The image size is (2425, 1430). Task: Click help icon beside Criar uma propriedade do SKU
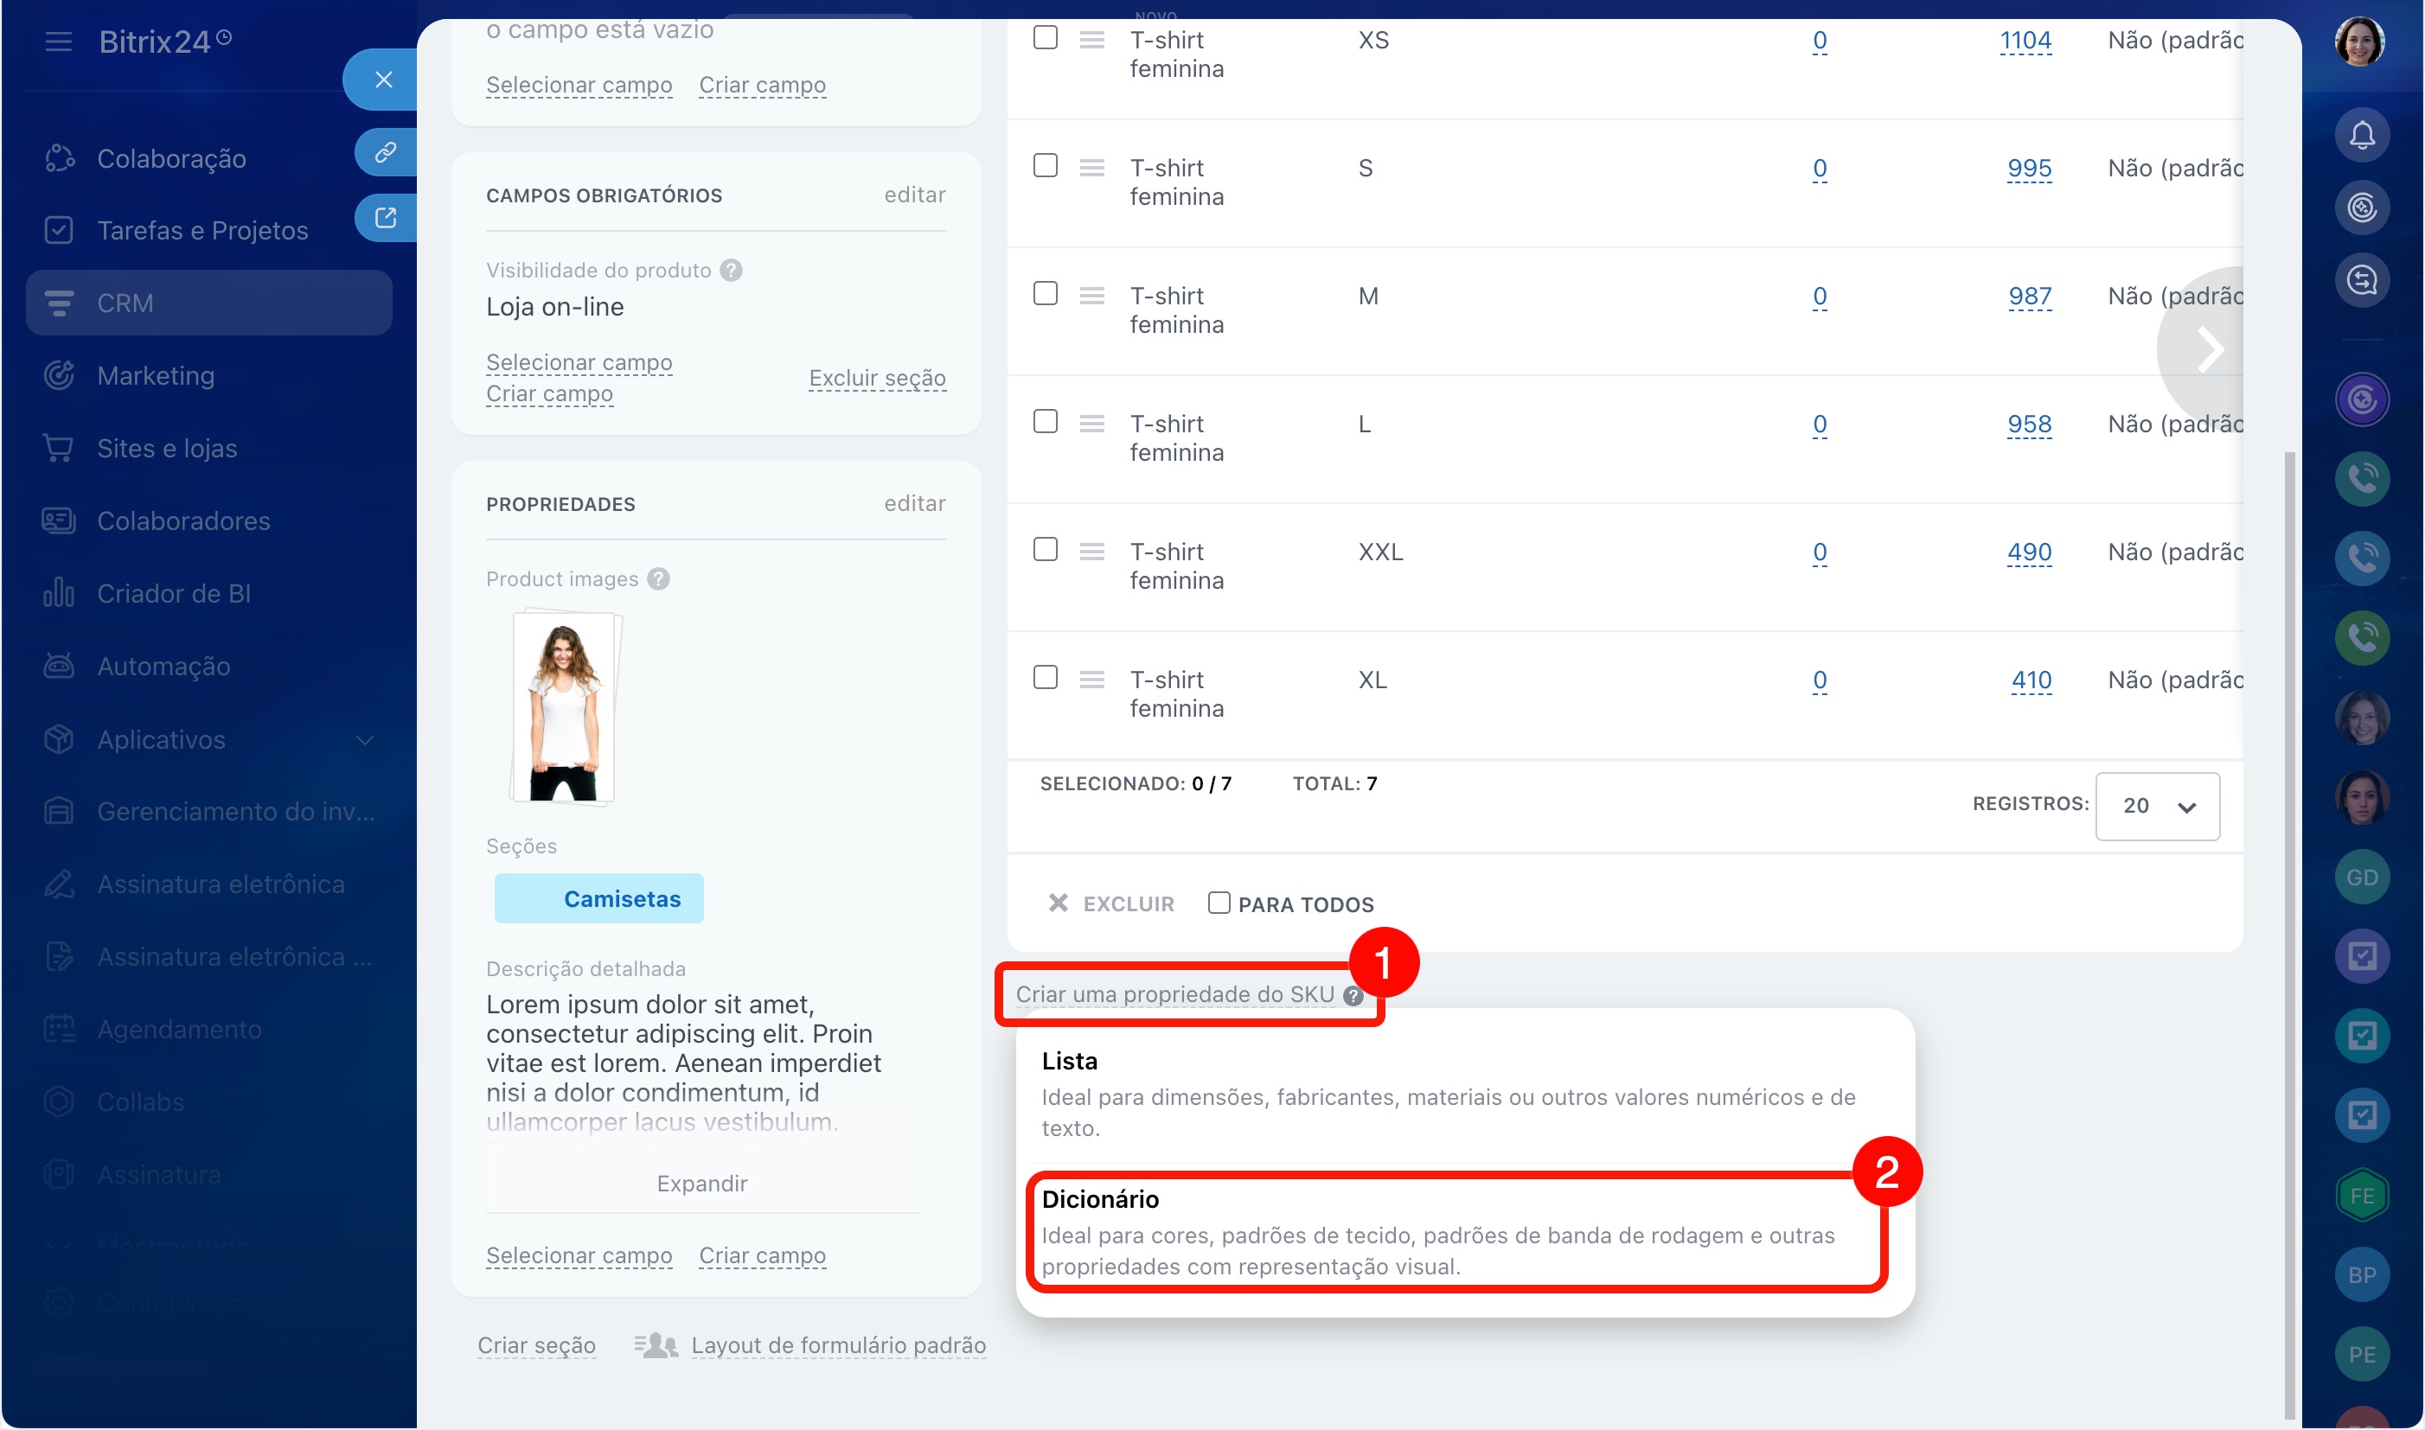(1353, 995)
